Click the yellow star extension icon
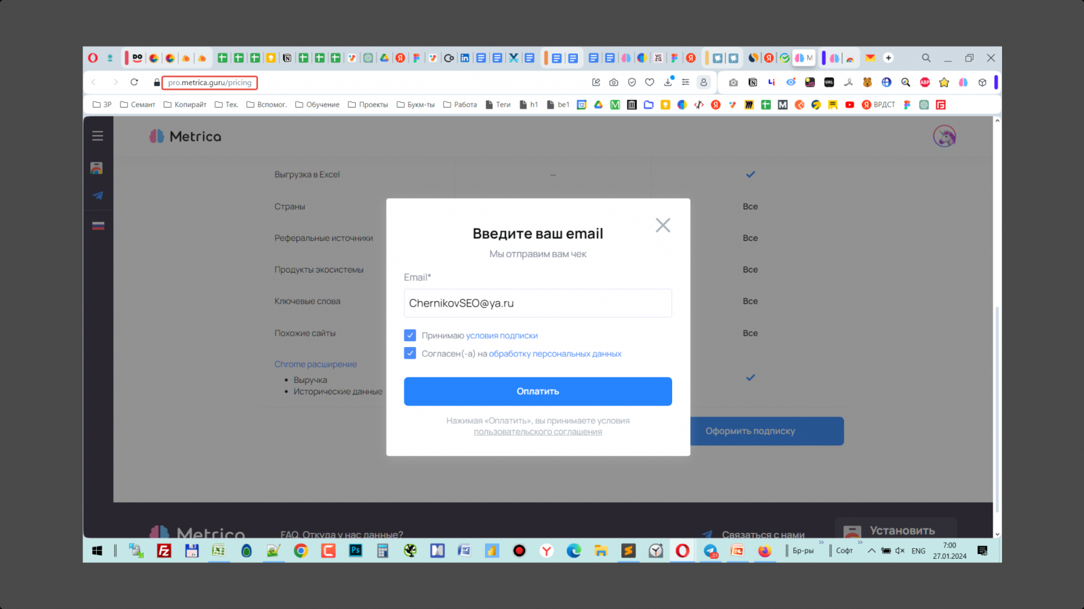 pyautogui.click(x=944, y=83)
